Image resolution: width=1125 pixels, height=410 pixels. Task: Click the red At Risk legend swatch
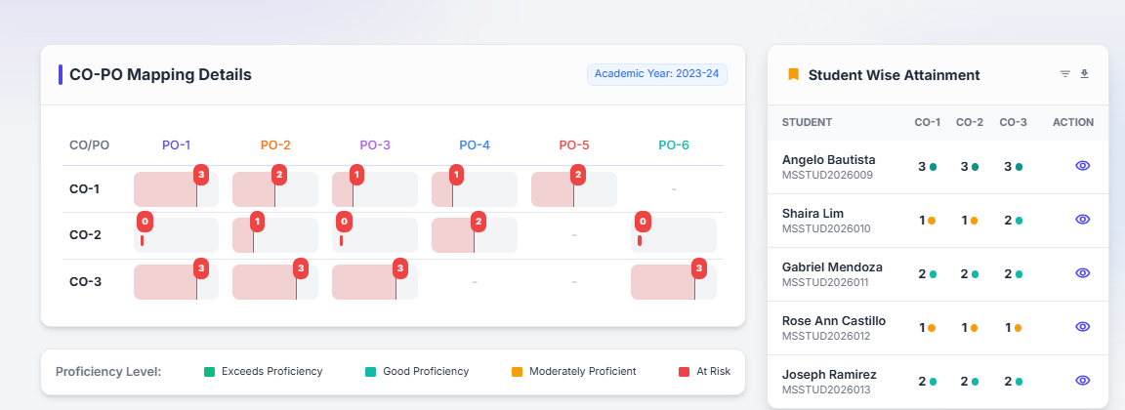684,372
